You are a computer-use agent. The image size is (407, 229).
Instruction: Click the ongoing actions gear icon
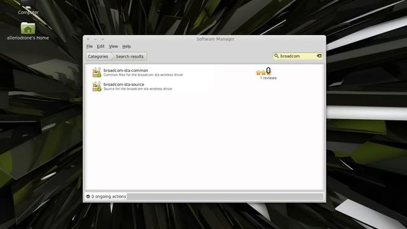(x=88, y=197)
